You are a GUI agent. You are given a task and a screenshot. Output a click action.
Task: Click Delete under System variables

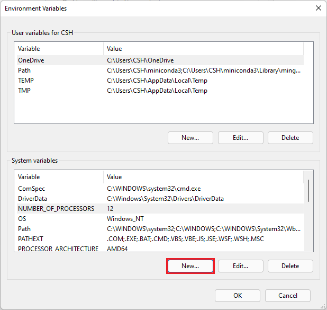click(x=290, y=266)
